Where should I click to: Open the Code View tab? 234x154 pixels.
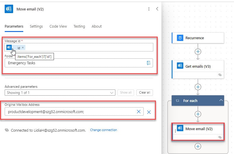(x=58, y=26)
